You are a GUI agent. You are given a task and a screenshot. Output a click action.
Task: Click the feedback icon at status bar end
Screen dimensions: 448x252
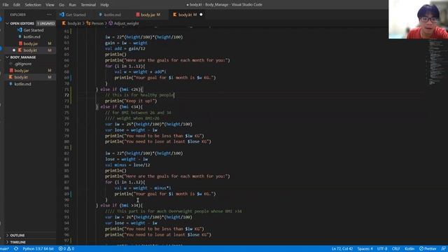443,249
